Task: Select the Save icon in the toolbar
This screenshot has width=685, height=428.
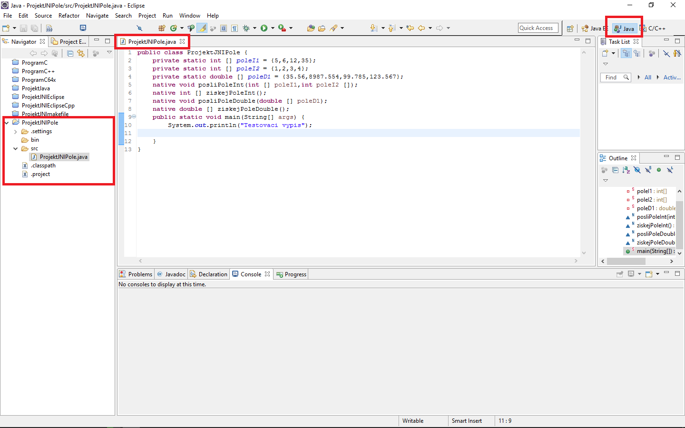Action: (23, 28)
